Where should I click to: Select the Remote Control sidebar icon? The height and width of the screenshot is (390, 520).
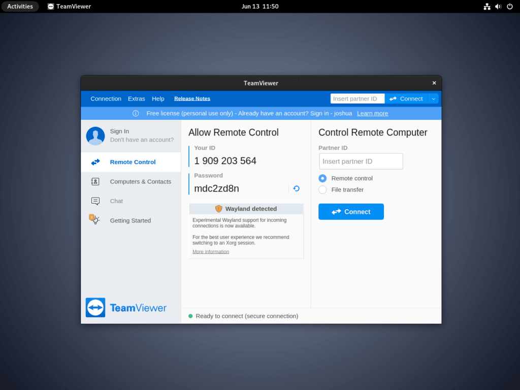[x=95, y=162]
